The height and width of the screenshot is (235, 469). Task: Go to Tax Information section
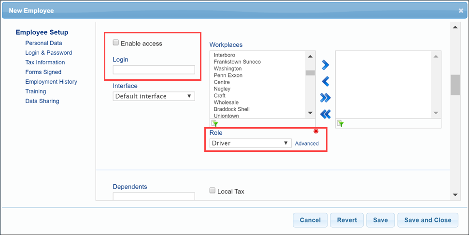click(45, 62)
